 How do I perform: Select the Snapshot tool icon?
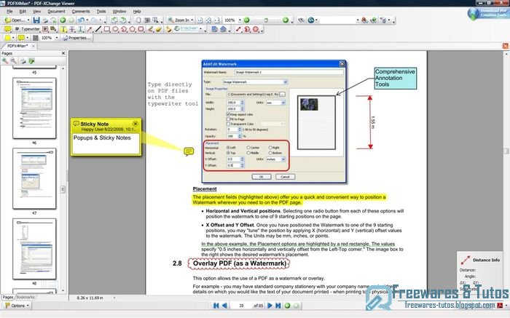click(x=146, y=20)
